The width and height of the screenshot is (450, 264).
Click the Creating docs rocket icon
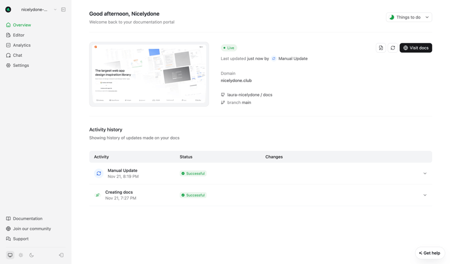[x=97, y=195]
